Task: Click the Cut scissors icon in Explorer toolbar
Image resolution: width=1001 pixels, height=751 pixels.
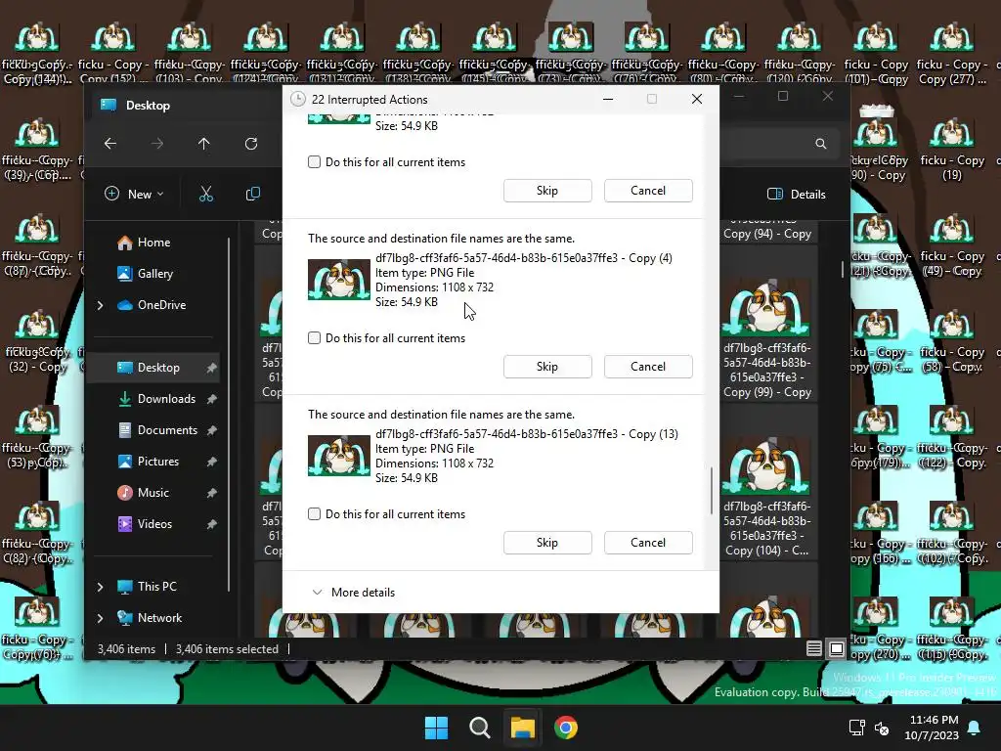Action: click(205, 194)
